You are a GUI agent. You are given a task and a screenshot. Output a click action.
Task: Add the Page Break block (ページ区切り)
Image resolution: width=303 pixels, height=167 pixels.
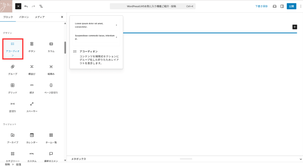point(51,88)
